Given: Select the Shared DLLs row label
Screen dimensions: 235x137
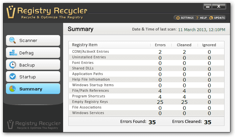Looking at the screenshot, I should point(83,68).
